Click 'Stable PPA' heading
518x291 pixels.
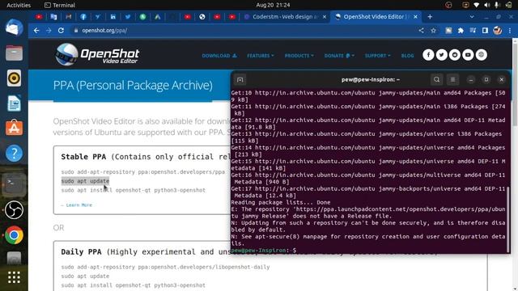pyautogui.click(x=83, y=157)
